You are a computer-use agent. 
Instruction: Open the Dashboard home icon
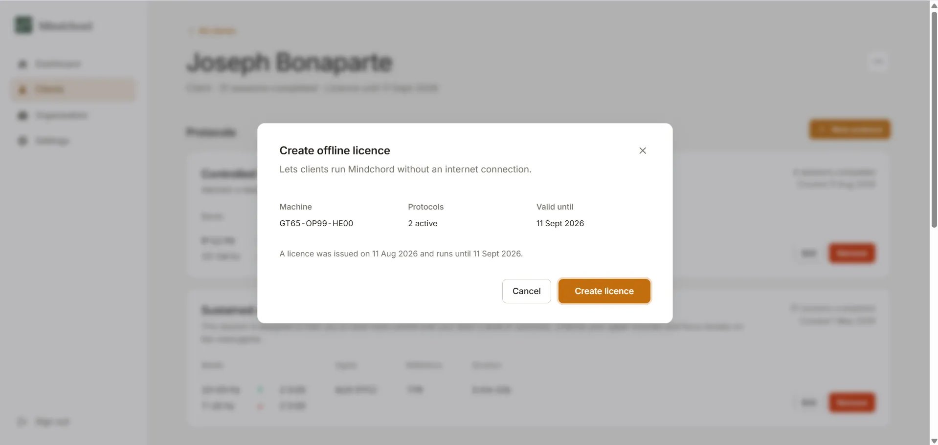coord(22,64)
